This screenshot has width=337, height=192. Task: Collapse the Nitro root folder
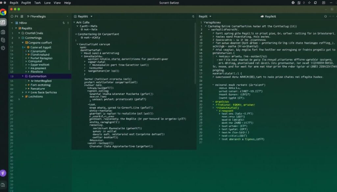click(x=12, y=23)
